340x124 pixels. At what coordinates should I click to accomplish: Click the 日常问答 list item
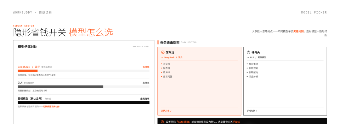coord(167,77)
